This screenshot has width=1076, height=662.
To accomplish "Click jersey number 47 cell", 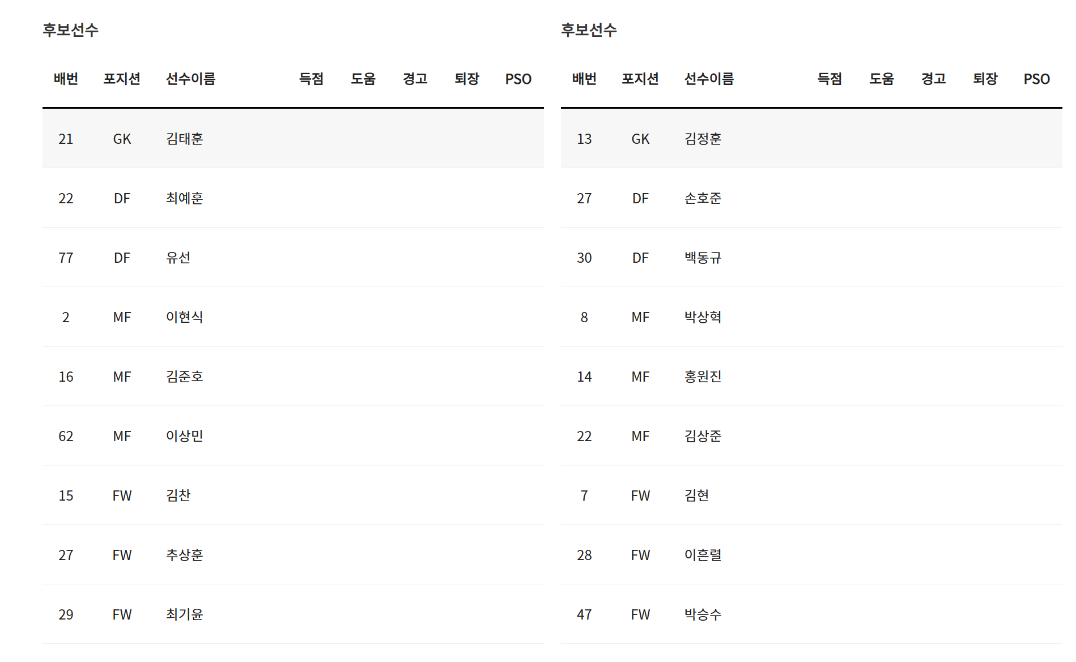I will point(584,614).
